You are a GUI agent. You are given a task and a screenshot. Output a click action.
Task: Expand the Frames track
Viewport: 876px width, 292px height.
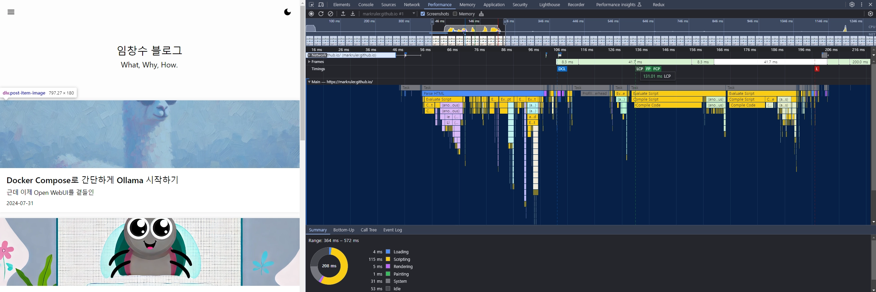[309, 62]
